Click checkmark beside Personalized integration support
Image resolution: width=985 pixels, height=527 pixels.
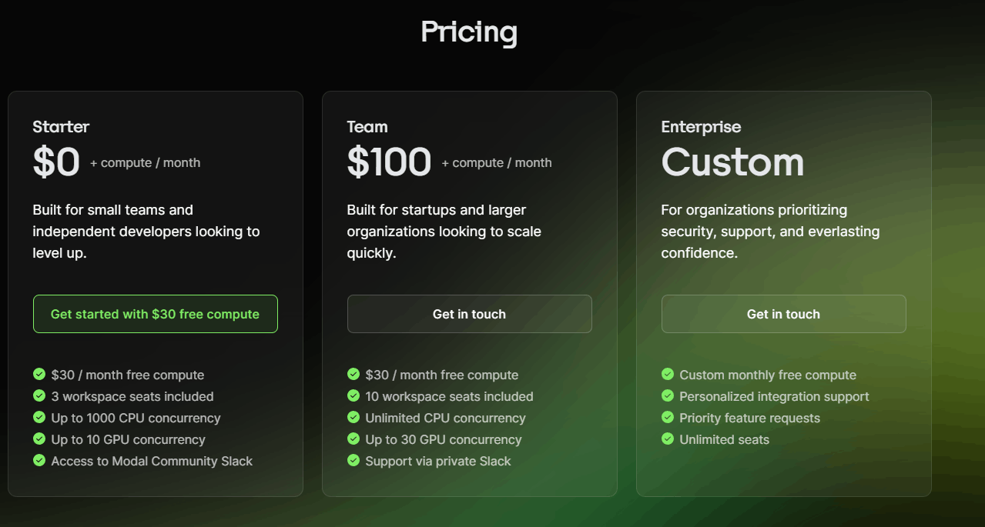668,395
